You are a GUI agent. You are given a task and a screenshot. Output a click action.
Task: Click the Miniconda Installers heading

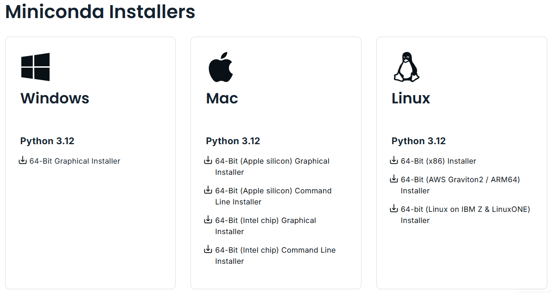point(100,12)
